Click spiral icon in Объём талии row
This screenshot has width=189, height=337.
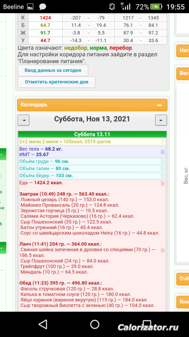(162, 168)
